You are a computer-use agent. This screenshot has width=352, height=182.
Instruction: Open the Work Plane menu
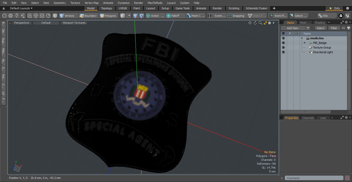point(278,16)
